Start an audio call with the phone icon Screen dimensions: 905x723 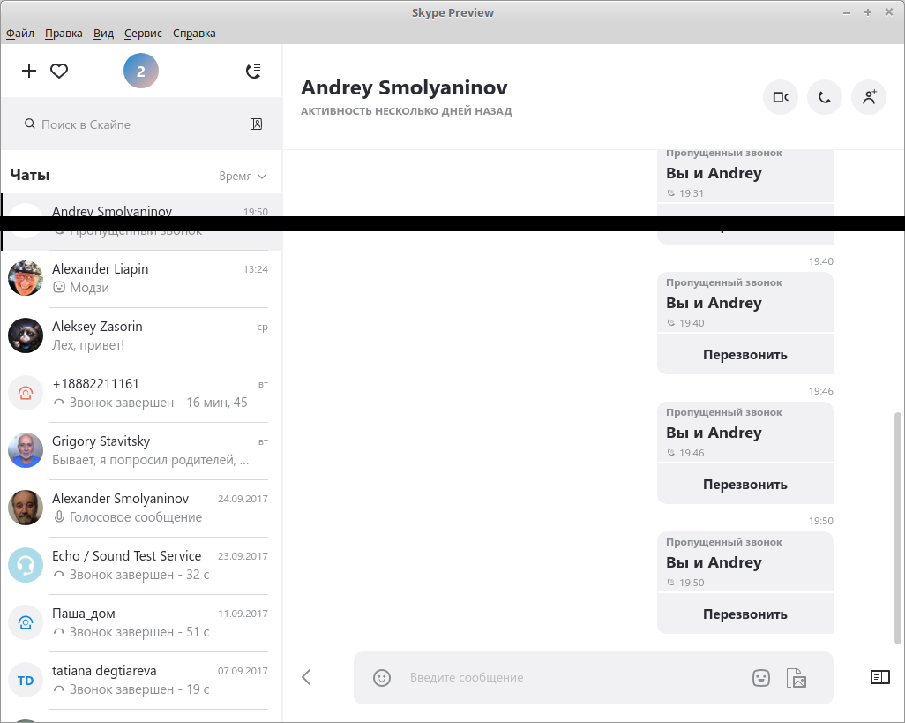pos(824,97)
